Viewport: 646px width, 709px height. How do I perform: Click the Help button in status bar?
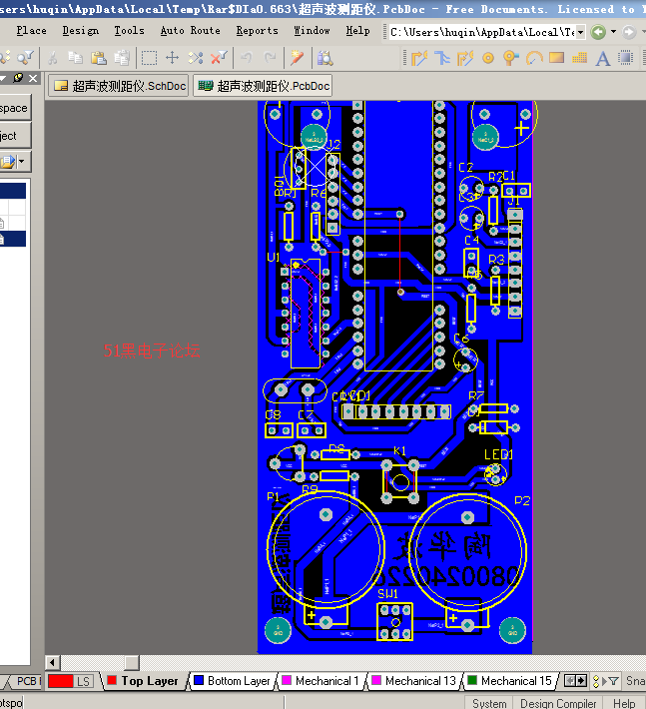[x=624, y=703]
